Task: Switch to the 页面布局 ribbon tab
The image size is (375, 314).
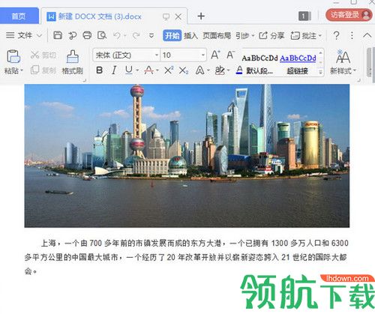Action: point(217,36)
